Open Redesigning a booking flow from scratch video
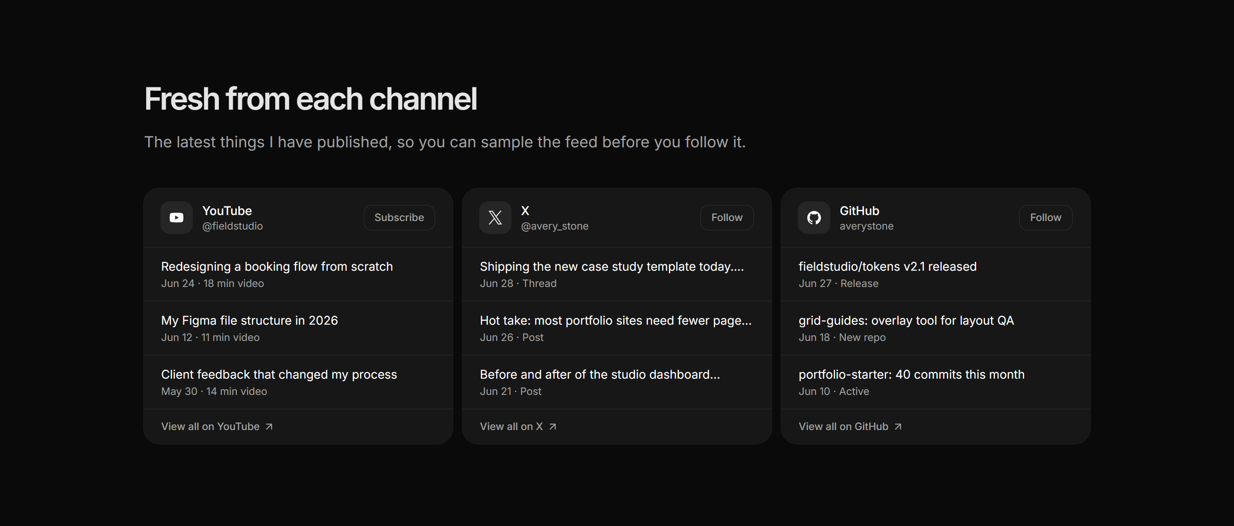The height and width of the screenshot is (526, 1234). point(298,274)
